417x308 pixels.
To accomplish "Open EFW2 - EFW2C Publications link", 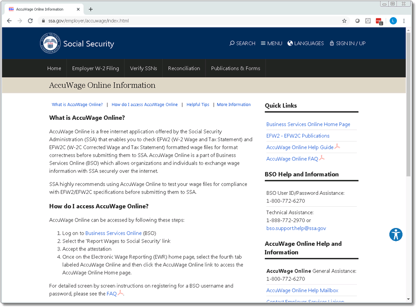I will (x=298, y=136).
